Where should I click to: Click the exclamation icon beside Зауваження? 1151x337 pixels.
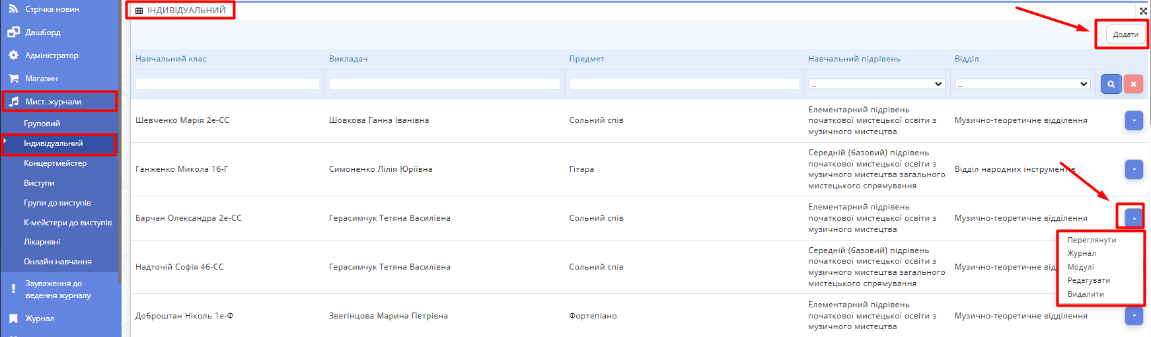(x=13, y=289)
